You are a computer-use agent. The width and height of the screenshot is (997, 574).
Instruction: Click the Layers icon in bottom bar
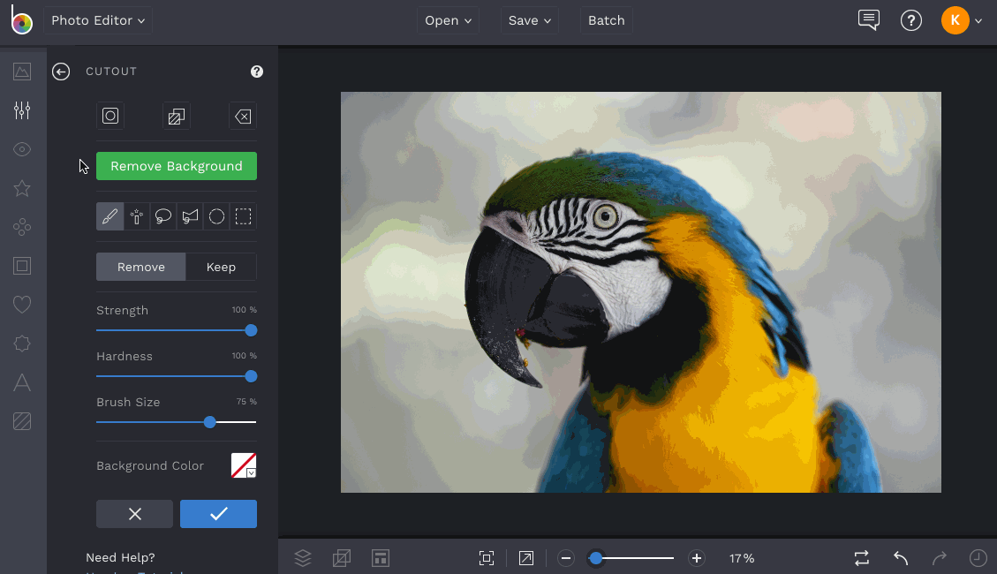(303, 558)
